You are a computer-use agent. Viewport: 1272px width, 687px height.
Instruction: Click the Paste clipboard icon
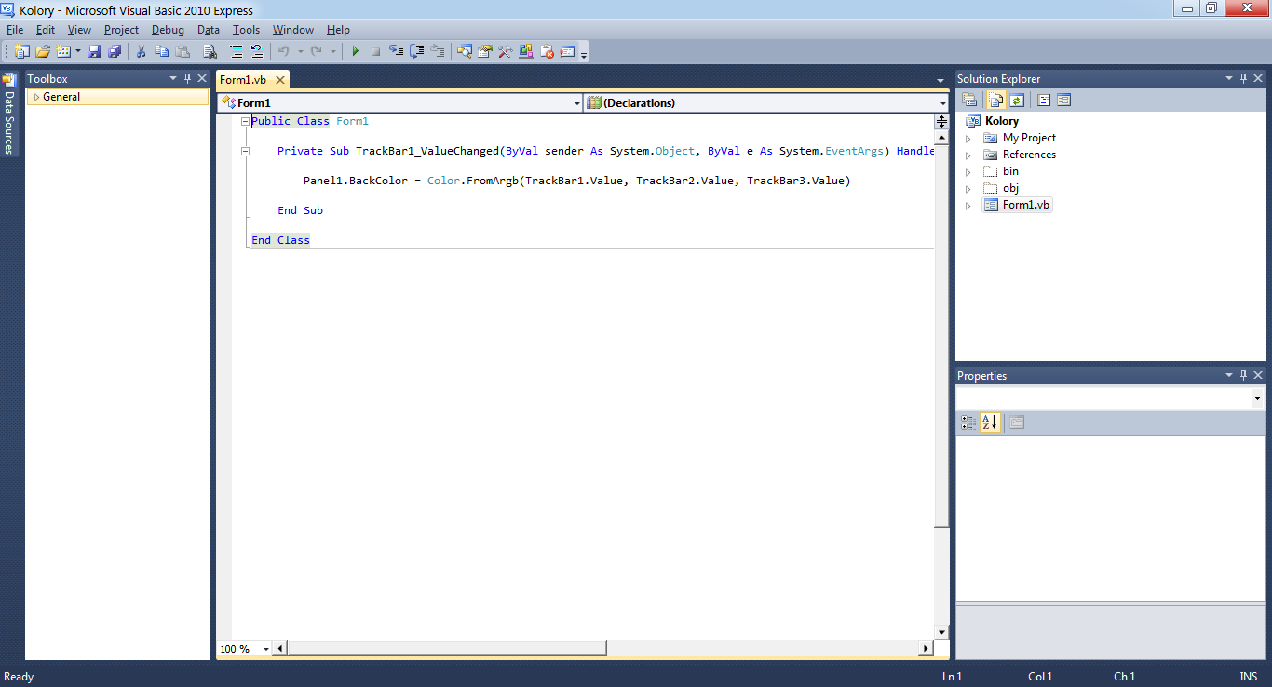pyautogui.click(x=183, y=51)
